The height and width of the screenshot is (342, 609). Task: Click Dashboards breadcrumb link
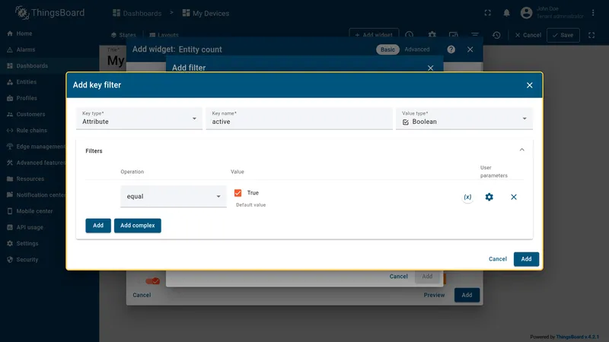pos(137,13)
